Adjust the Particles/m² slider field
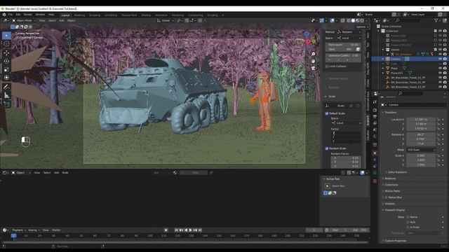 pos(343,45)
